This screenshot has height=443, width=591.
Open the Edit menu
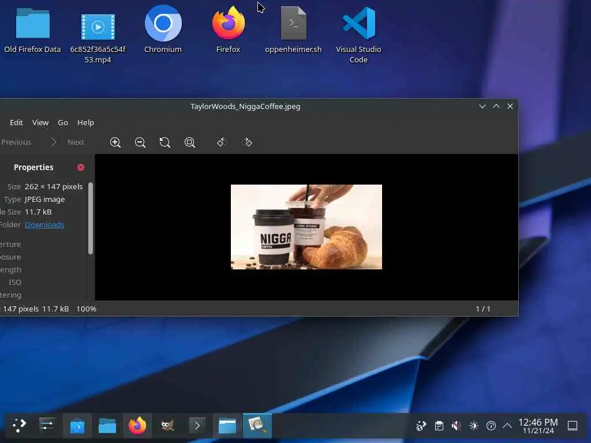(16, 122)
